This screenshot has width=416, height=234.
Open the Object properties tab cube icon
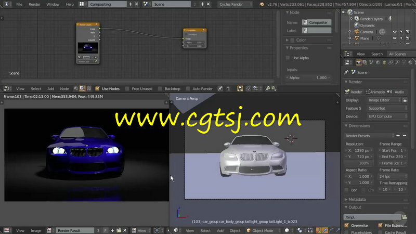[x=384, y=62]
